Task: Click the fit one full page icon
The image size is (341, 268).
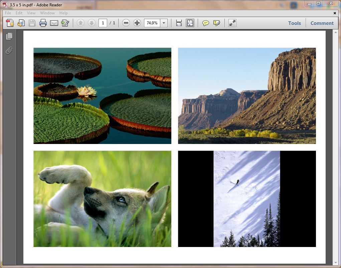Action: tap(190, 23)
